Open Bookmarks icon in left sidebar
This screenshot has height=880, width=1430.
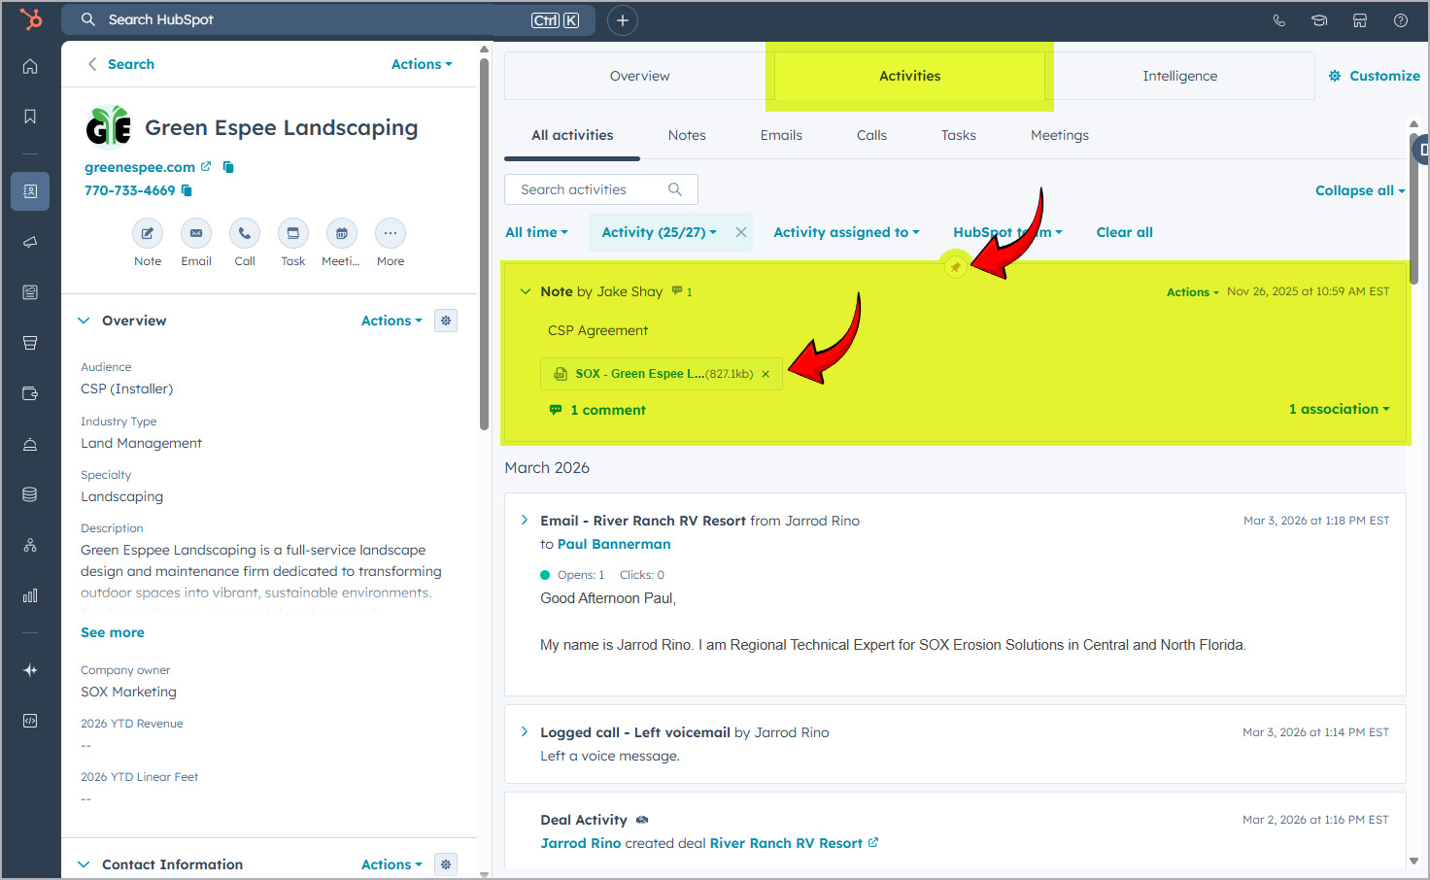30,117
